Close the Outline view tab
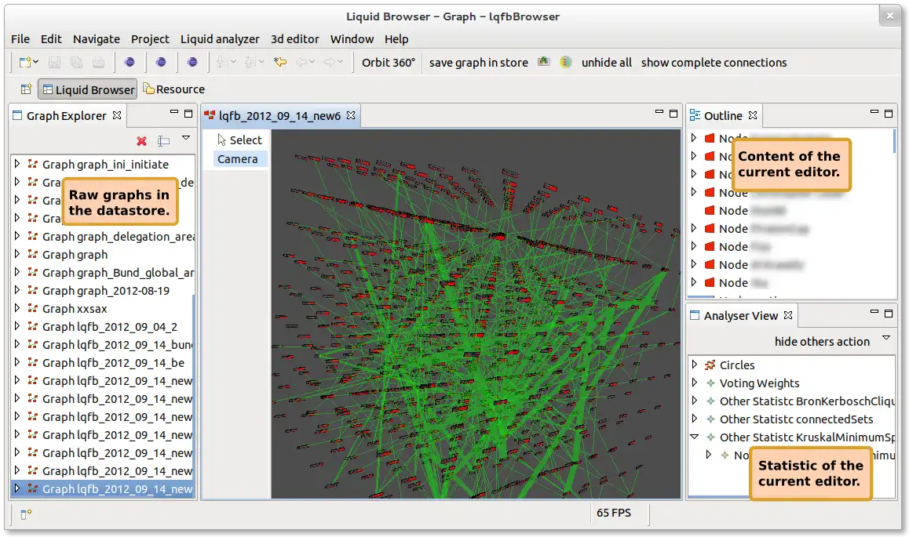Image resolution: width=909 pixels, height=537 pixels. [753, 115]
